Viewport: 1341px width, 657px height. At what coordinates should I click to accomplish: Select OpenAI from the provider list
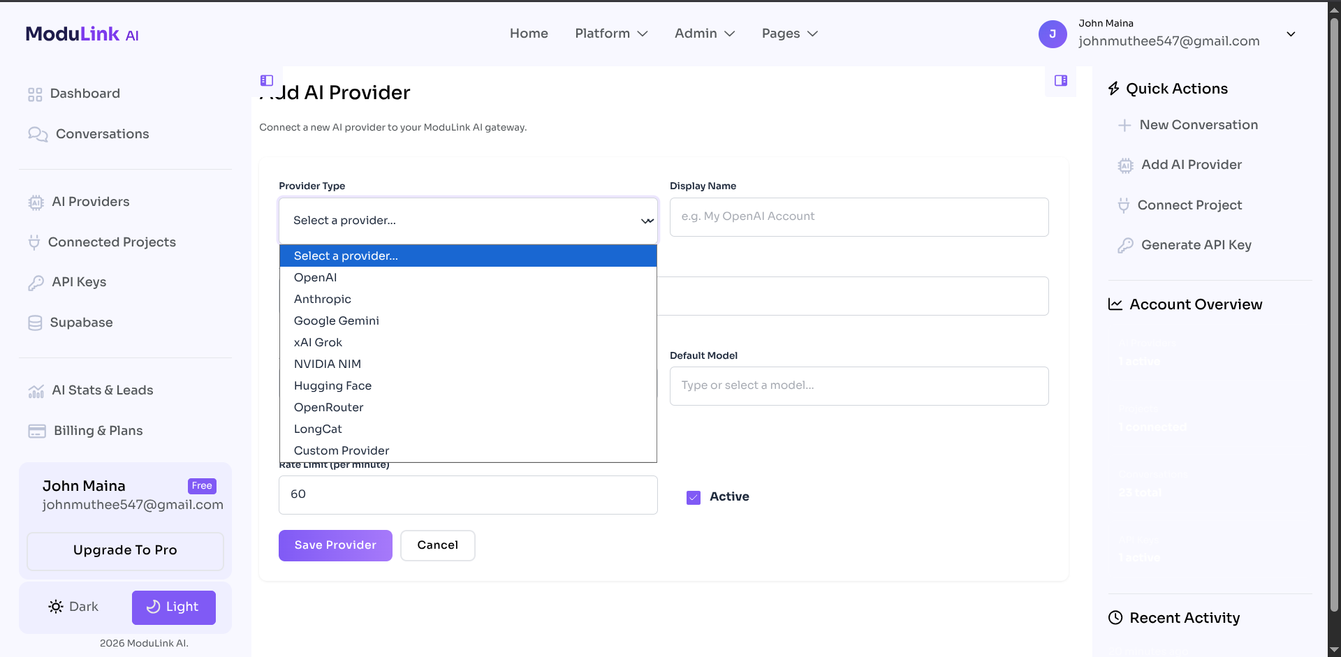[x=468, y=277]
